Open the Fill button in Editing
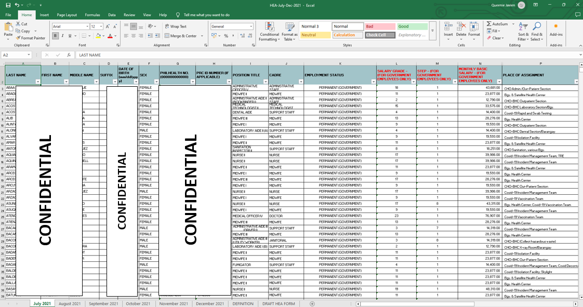This screenshot has width=583, height=307. (494, 31)
